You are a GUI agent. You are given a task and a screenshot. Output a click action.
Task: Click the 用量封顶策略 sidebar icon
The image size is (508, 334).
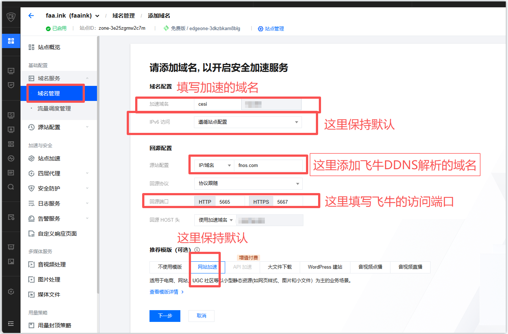click(x=32, y=325)
